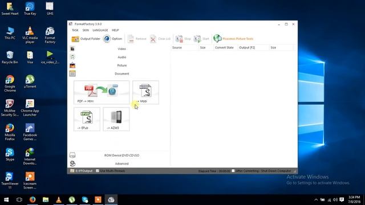Choose the -> AZW3 converter icon
Screen dimensions: 365x205
(x=116, y=119)
